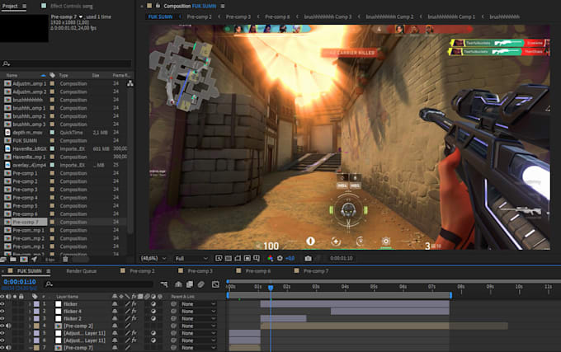Hide the flicker layer with eye toggle
561x352 pixels.
click(2, 303)
